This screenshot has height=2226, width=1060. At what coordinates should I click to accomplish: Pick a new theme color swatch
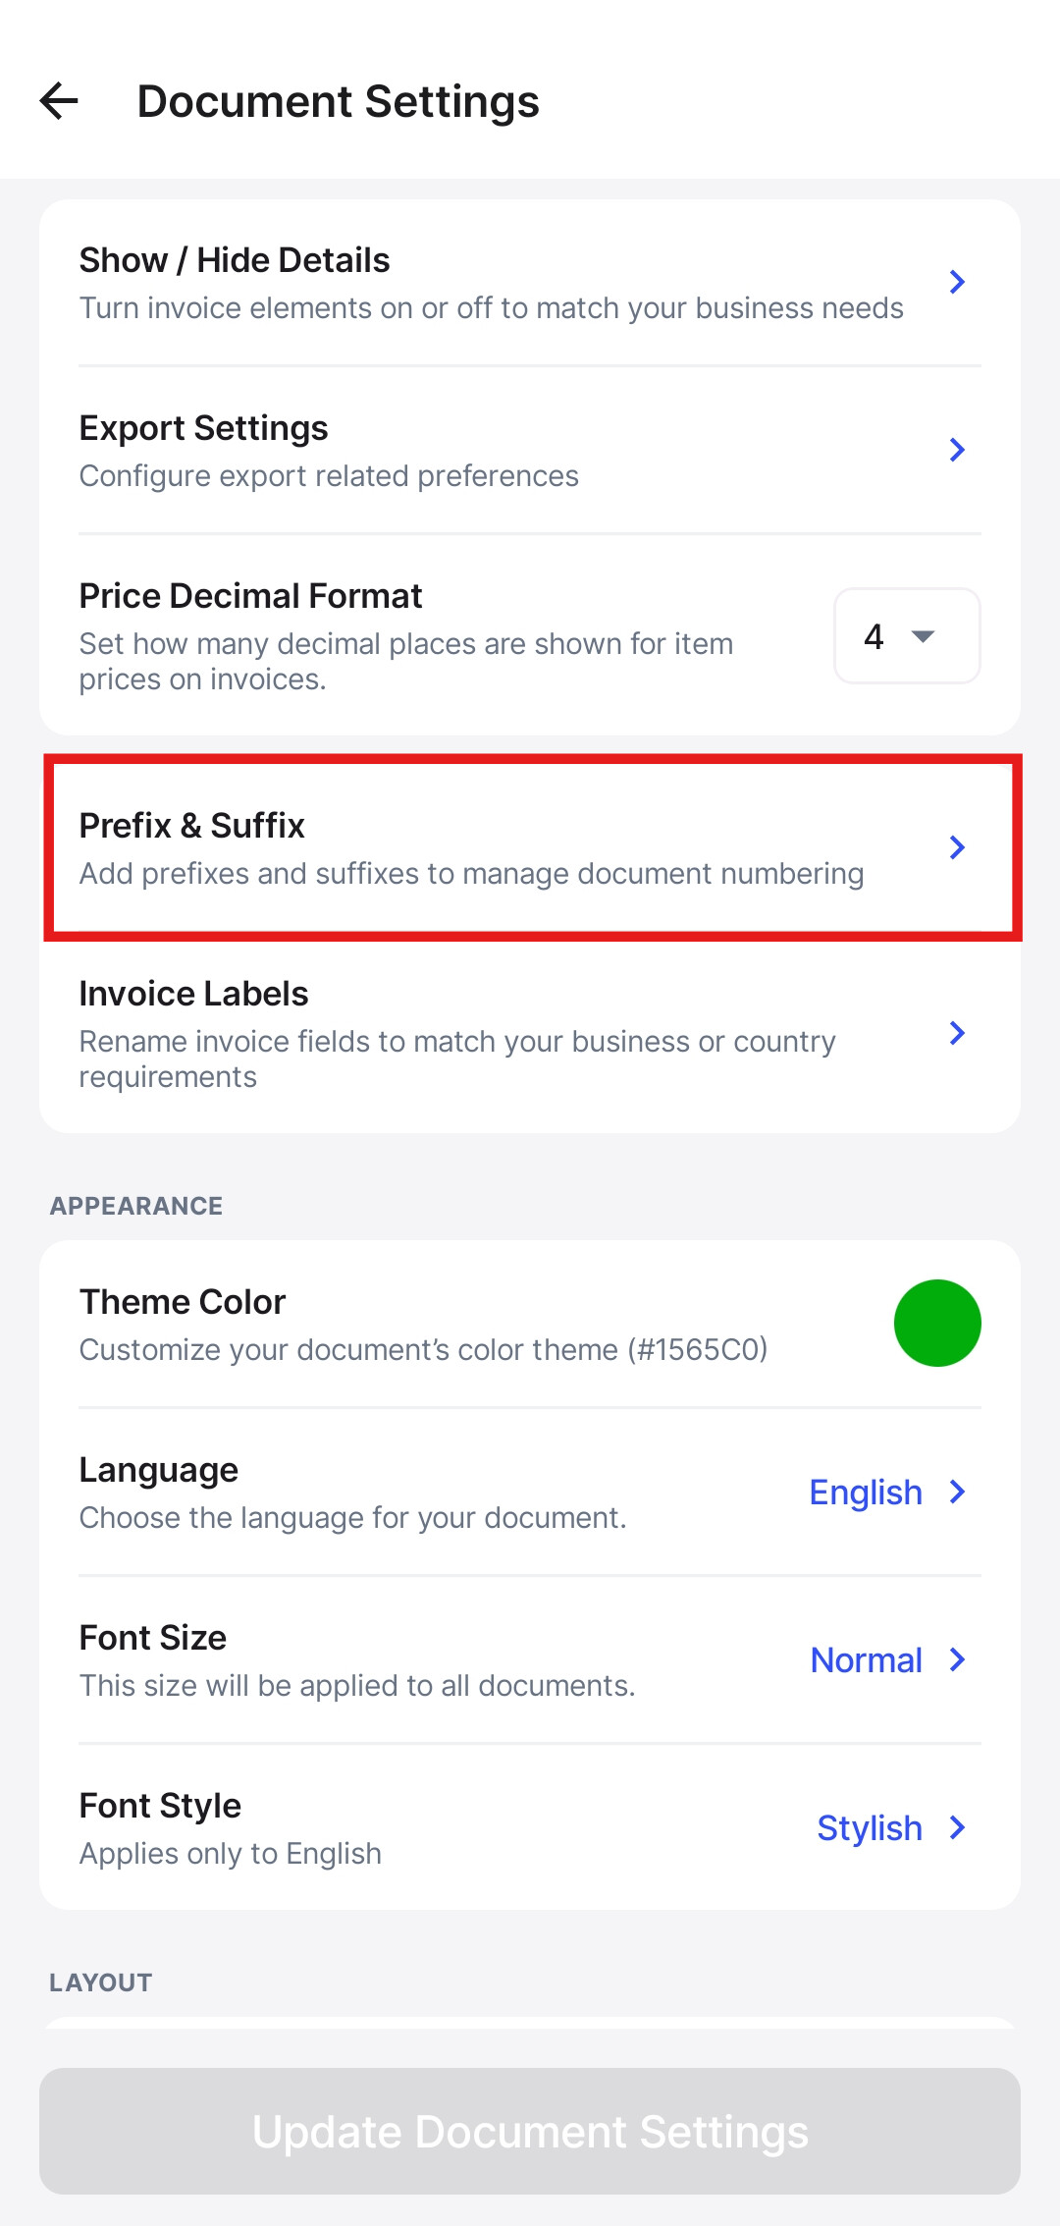pos(937,1324)
